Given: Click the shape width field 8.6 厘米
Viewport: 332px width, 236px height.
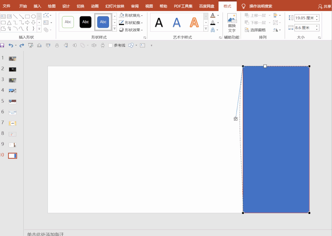Looking at the screenshot, I should (305, 28).
